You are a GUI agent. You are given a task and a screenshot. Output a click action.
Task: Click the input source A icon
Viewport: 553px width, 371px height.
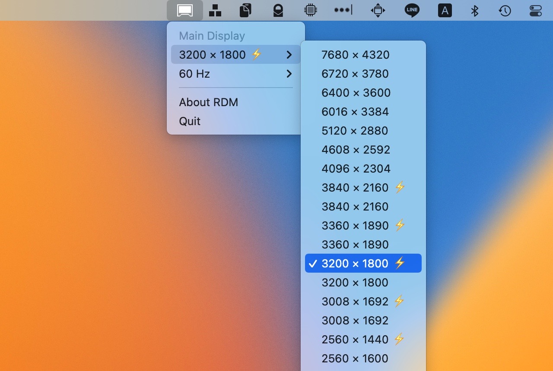pos(445,10)
